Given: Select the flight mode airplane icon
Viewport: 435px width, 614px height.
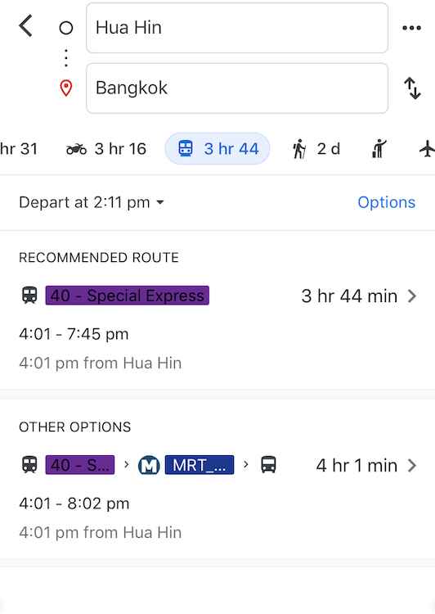Looking at the screenshot, I should tap(427, 149).
